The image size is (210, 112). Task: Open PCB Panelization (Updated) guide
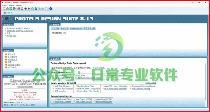tap(115, 89)
